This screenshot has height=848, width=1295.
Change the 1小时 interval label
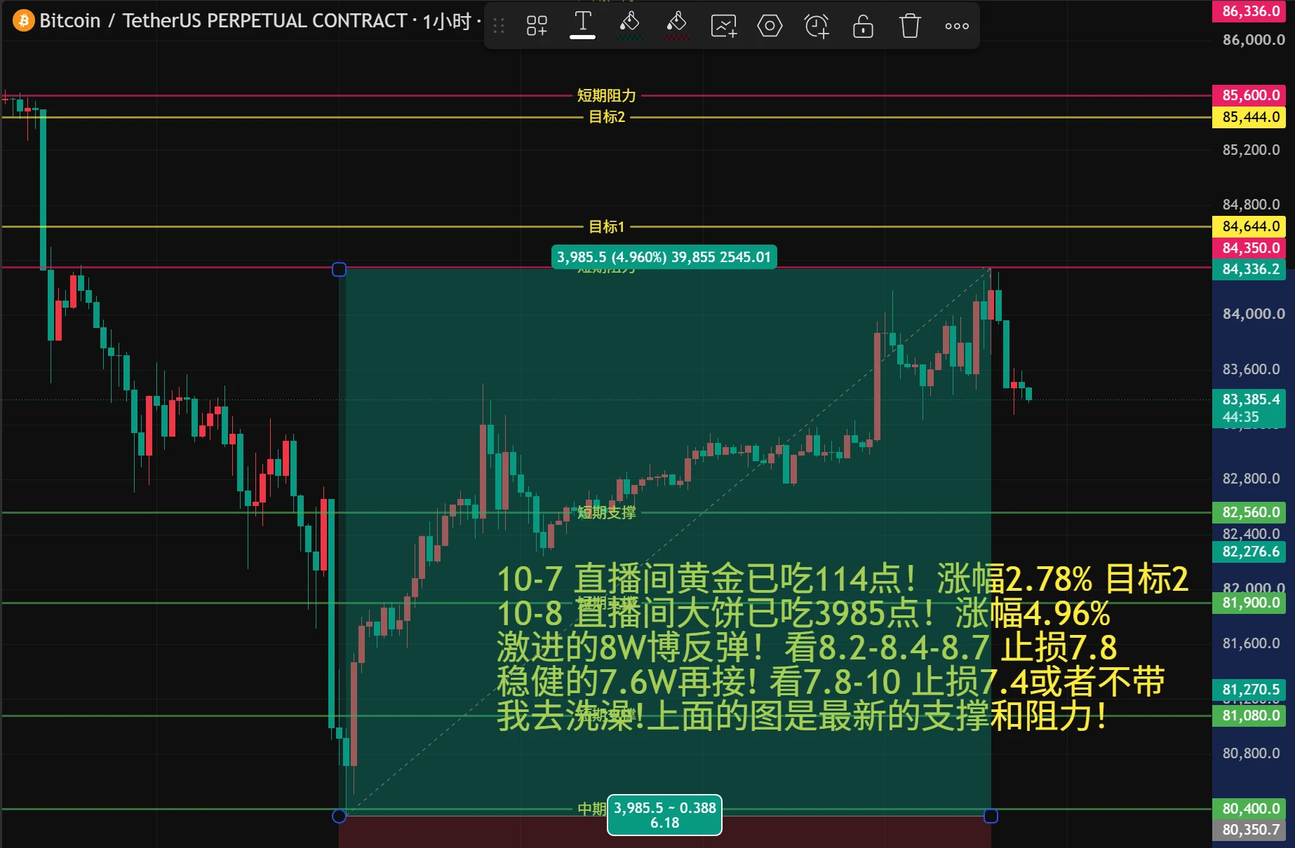(x=446, y=21)
